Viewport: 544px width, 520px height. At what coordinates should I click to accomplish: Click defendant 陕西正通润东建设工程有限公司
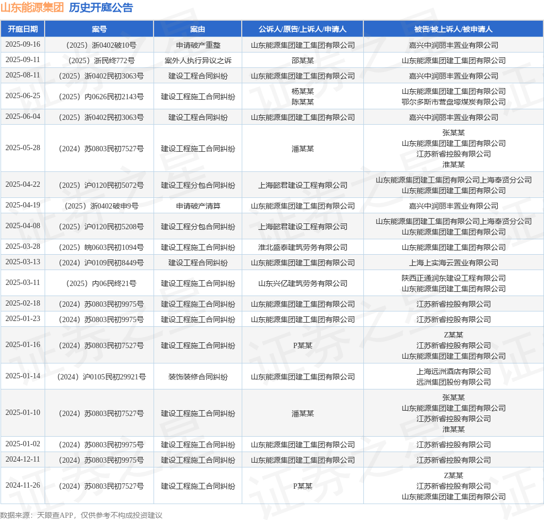454,278
